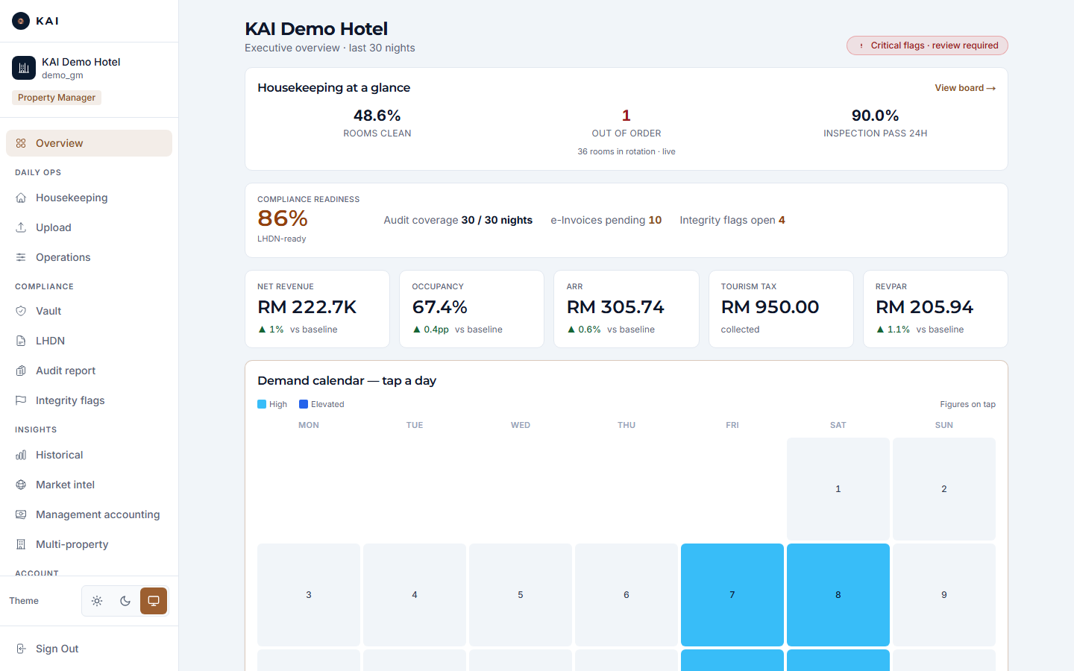Image resolution: width=1074 pixels, height=671 pixels.
Task: Click the hotel building avatar icon
Action: (24, 68)
